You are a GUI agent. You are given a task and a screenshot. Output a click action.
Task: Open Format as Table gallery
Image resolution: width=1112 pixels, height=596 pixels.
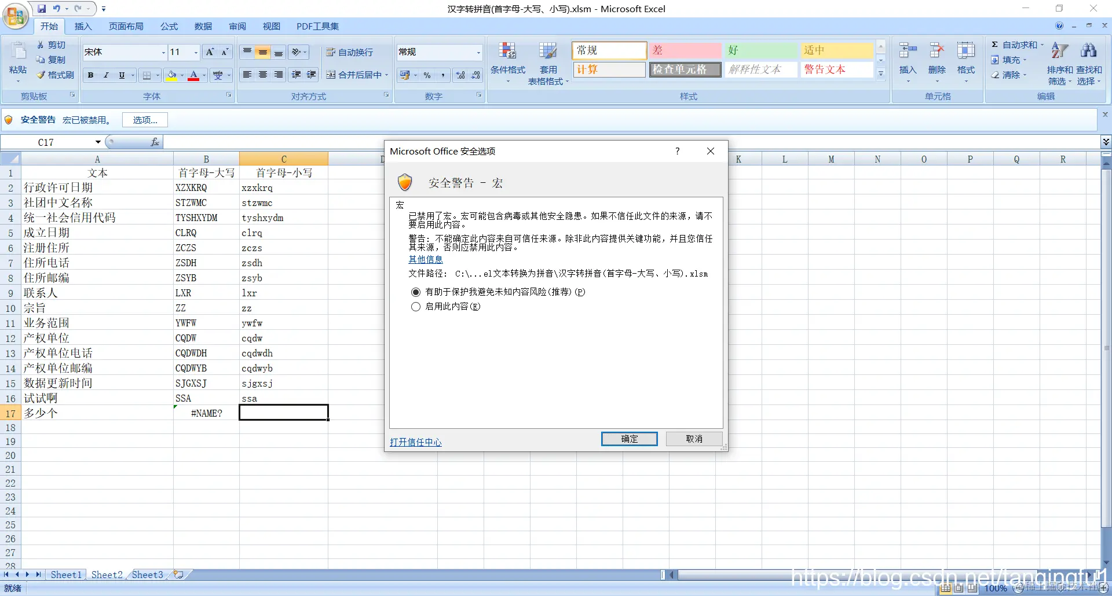[548, 64]
